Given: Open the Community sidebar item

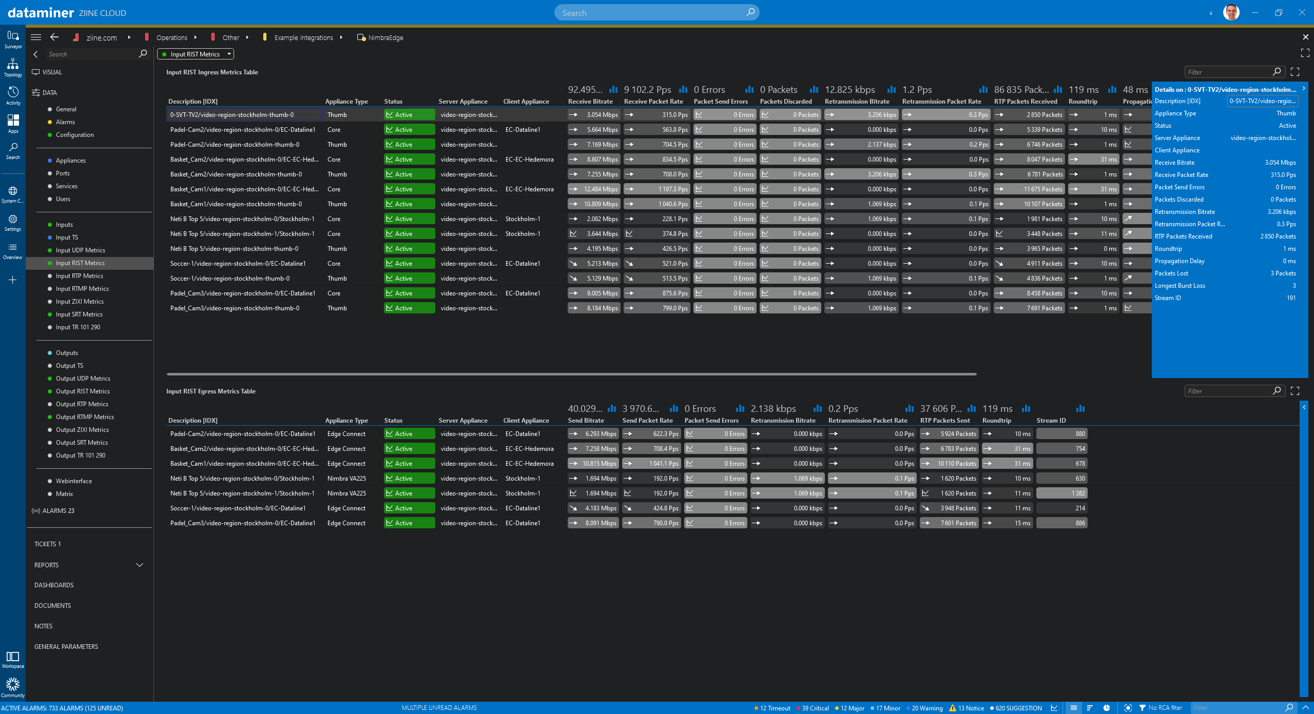Looking at the screenshot, I should pos(13,688).
